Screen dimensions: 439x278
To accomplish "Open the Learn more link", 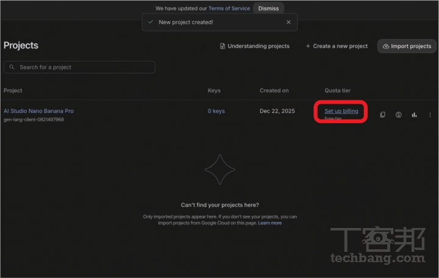I will pos(270,223).
